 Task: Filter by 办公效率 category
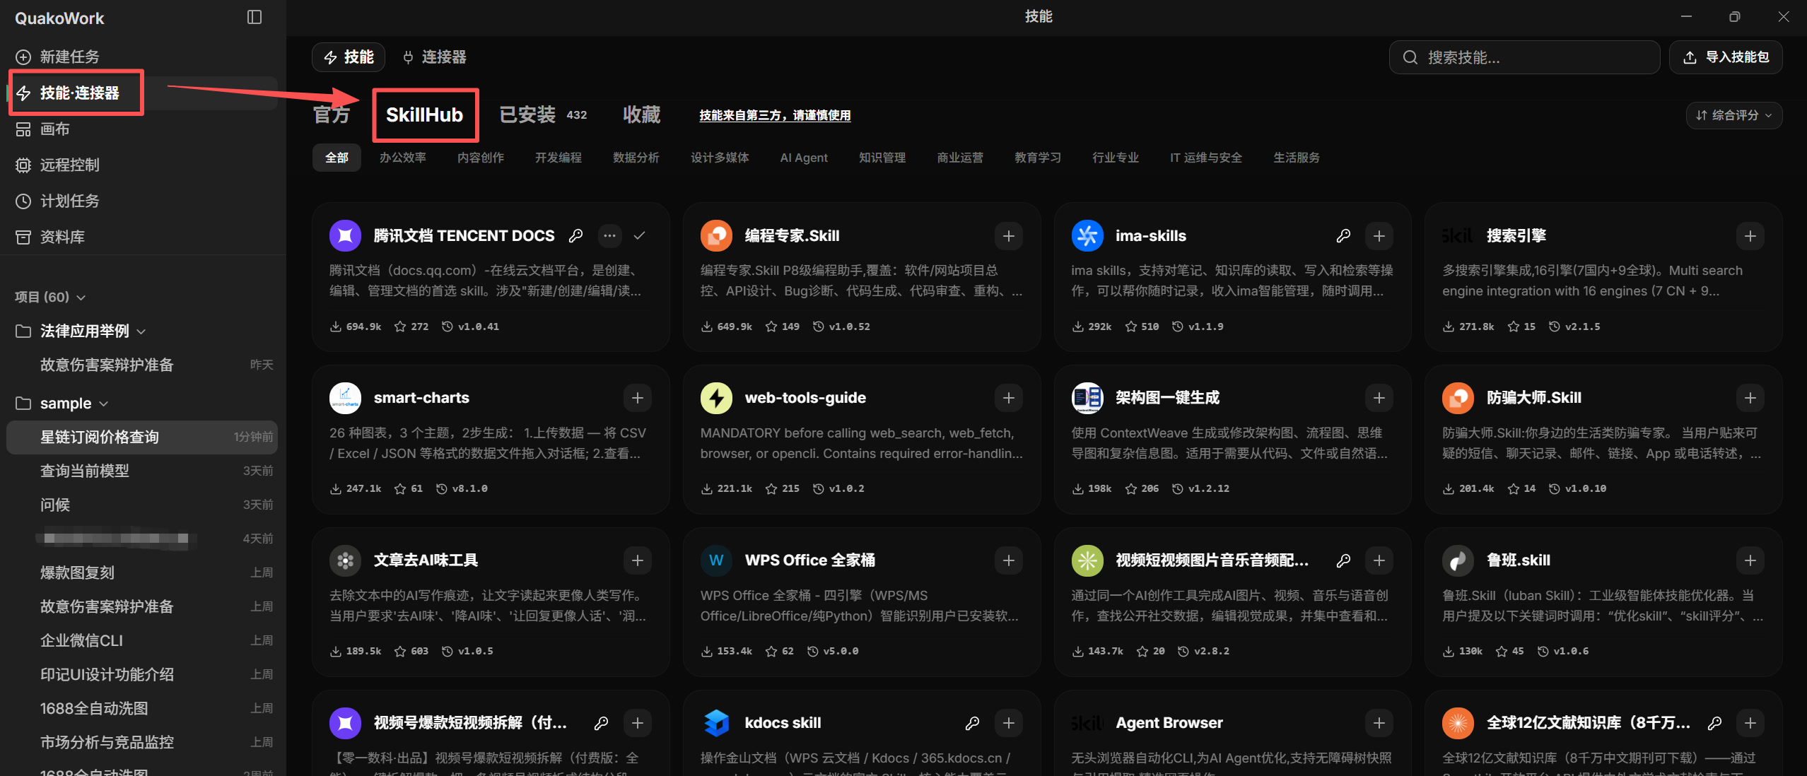coord(403,158)
